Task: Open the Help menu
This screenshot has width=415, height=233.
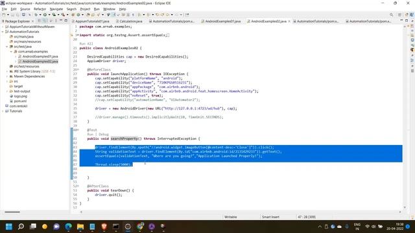Action: 123,9
